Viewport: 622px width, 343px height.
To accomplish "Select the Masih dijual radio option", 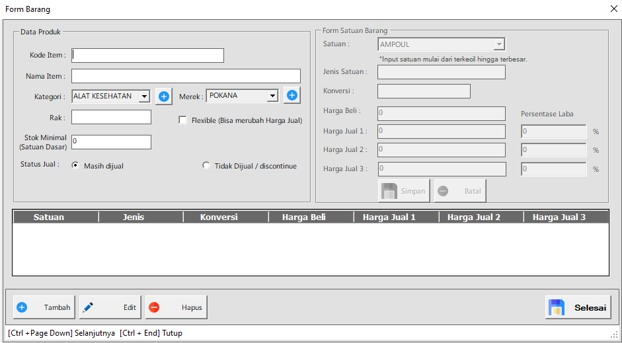I will 75,166.
